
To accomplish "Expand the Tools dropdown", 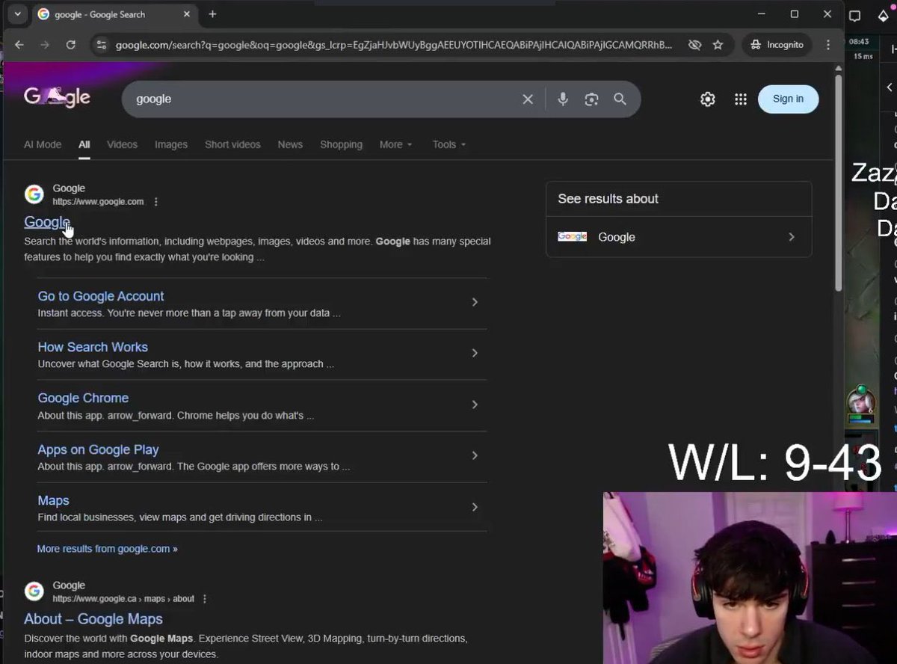I will pyautogui.click(x=449, y=144).
